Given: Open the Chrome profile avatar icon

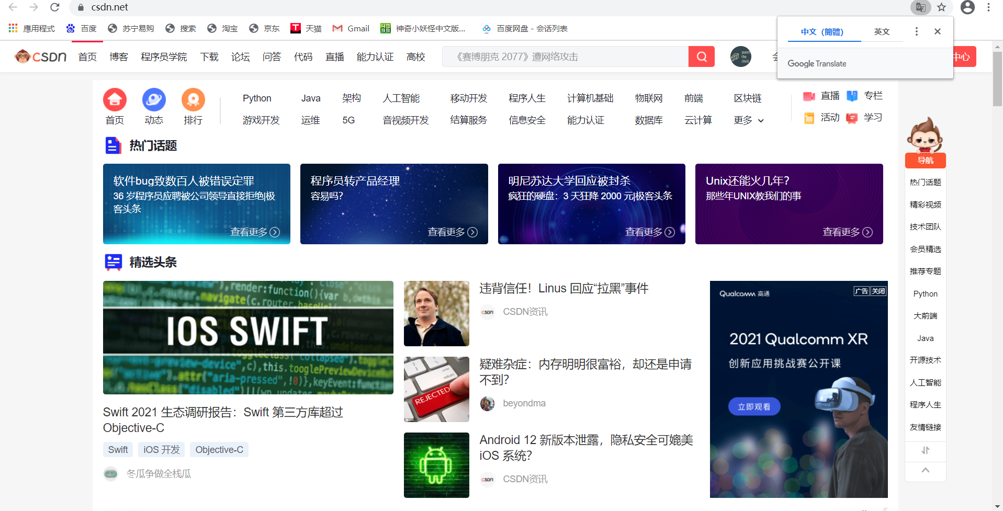Looking at the screenshot, I should click(968, 7).
